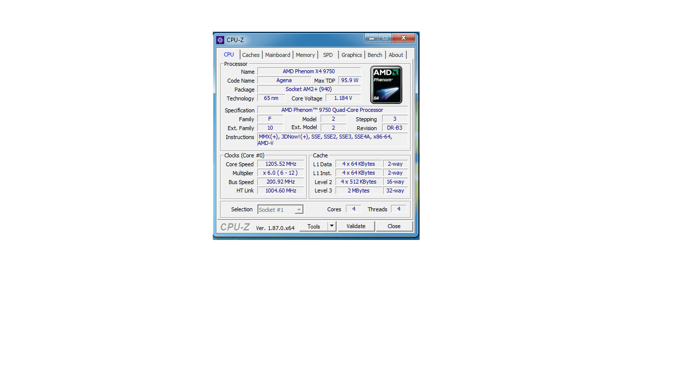The width and height of the screenshot is (673, 380).
Task: Click the technology value 65 nm
Action: pyautogui.click(x=271, y=98)
